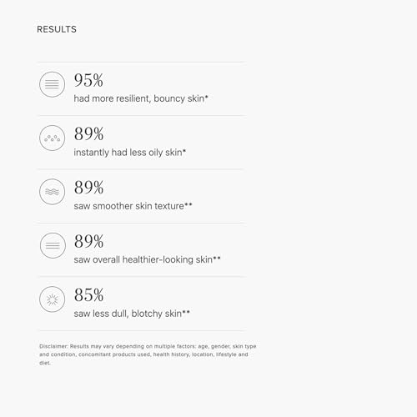Click the wavy texture icon

[52, 192]
